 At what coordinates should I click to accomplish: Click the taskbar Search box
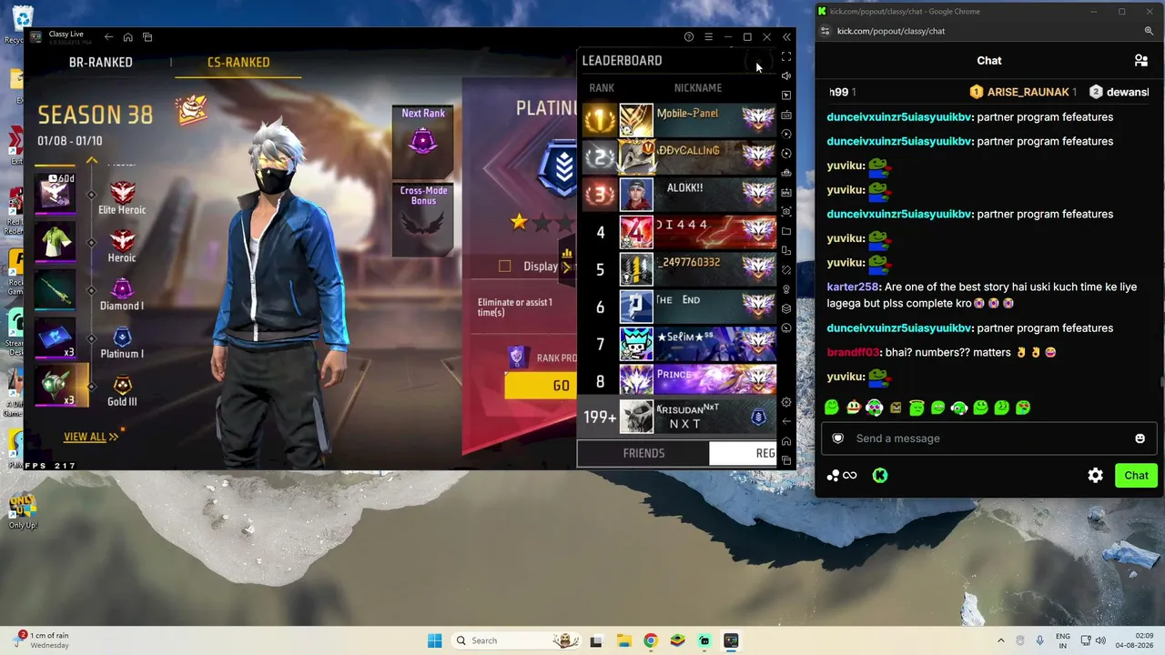point(515,640)
